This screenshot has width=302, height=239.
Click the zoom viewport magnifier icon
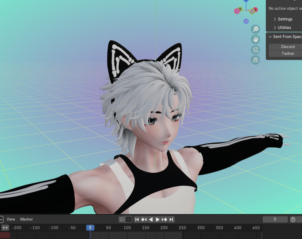click(x=255, y=29)
